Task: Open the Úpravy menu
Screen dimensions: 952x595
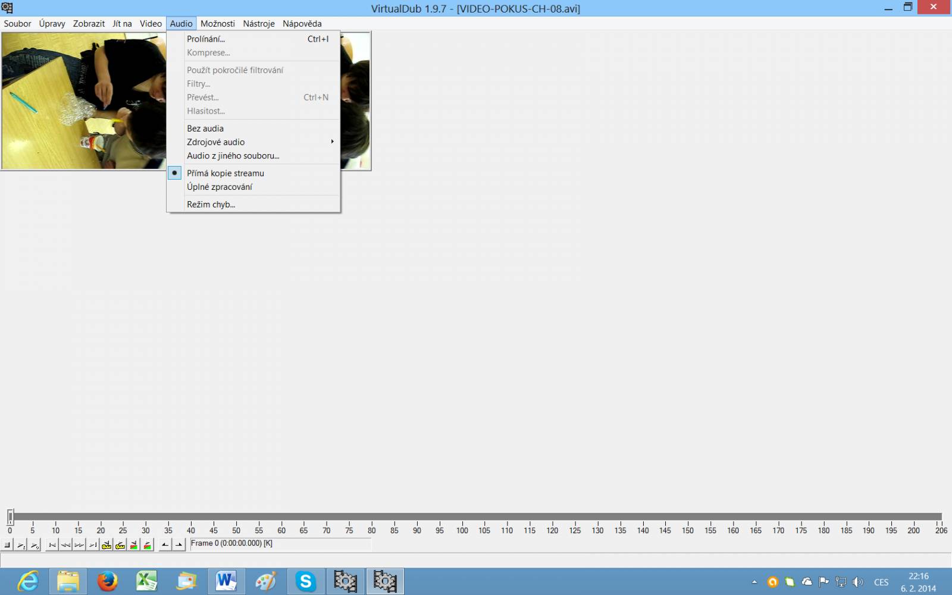Action: 52,24
